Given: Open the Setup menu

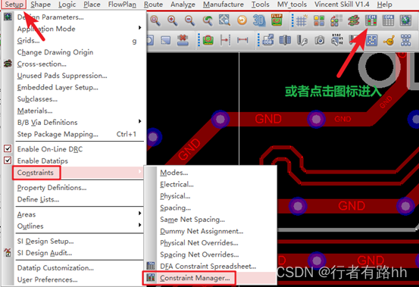Looking at the screenshot, I should [x=14, y=5].
